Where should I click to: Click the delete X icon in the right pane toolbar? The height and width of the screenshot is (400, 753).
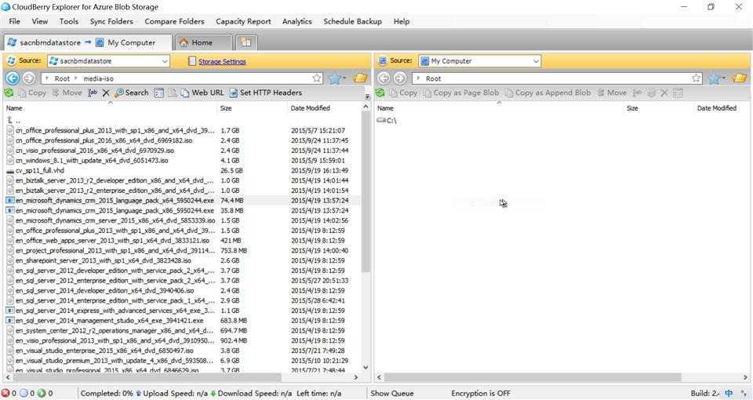(664, 93)
